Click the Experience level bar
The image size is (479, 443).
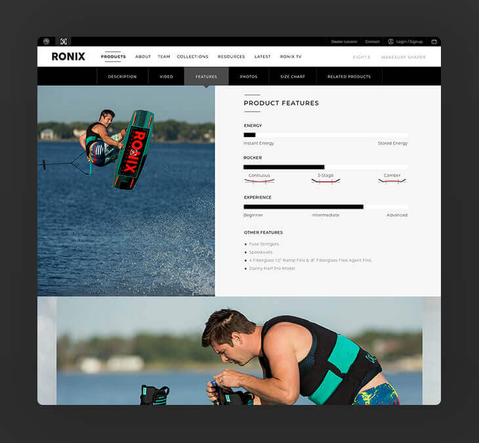pyautogui.click(x=325, y=207)
